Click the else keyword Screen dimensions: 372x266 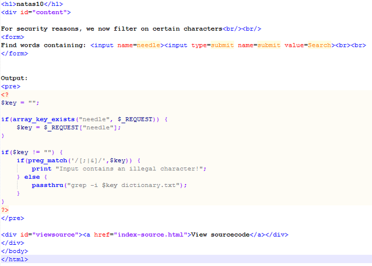32,177
